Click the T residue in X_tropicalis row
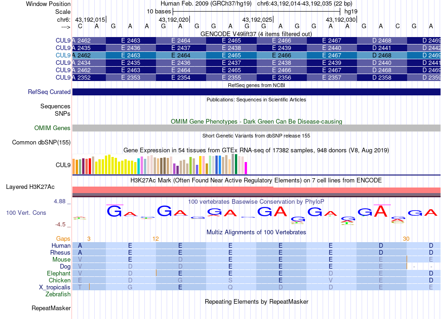Viewport: 441px width, 319px height. tap(80, 288)
